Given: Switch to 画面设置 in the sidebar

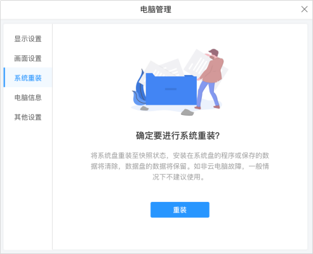Looking at the screenshot, I should coord(28,58).
